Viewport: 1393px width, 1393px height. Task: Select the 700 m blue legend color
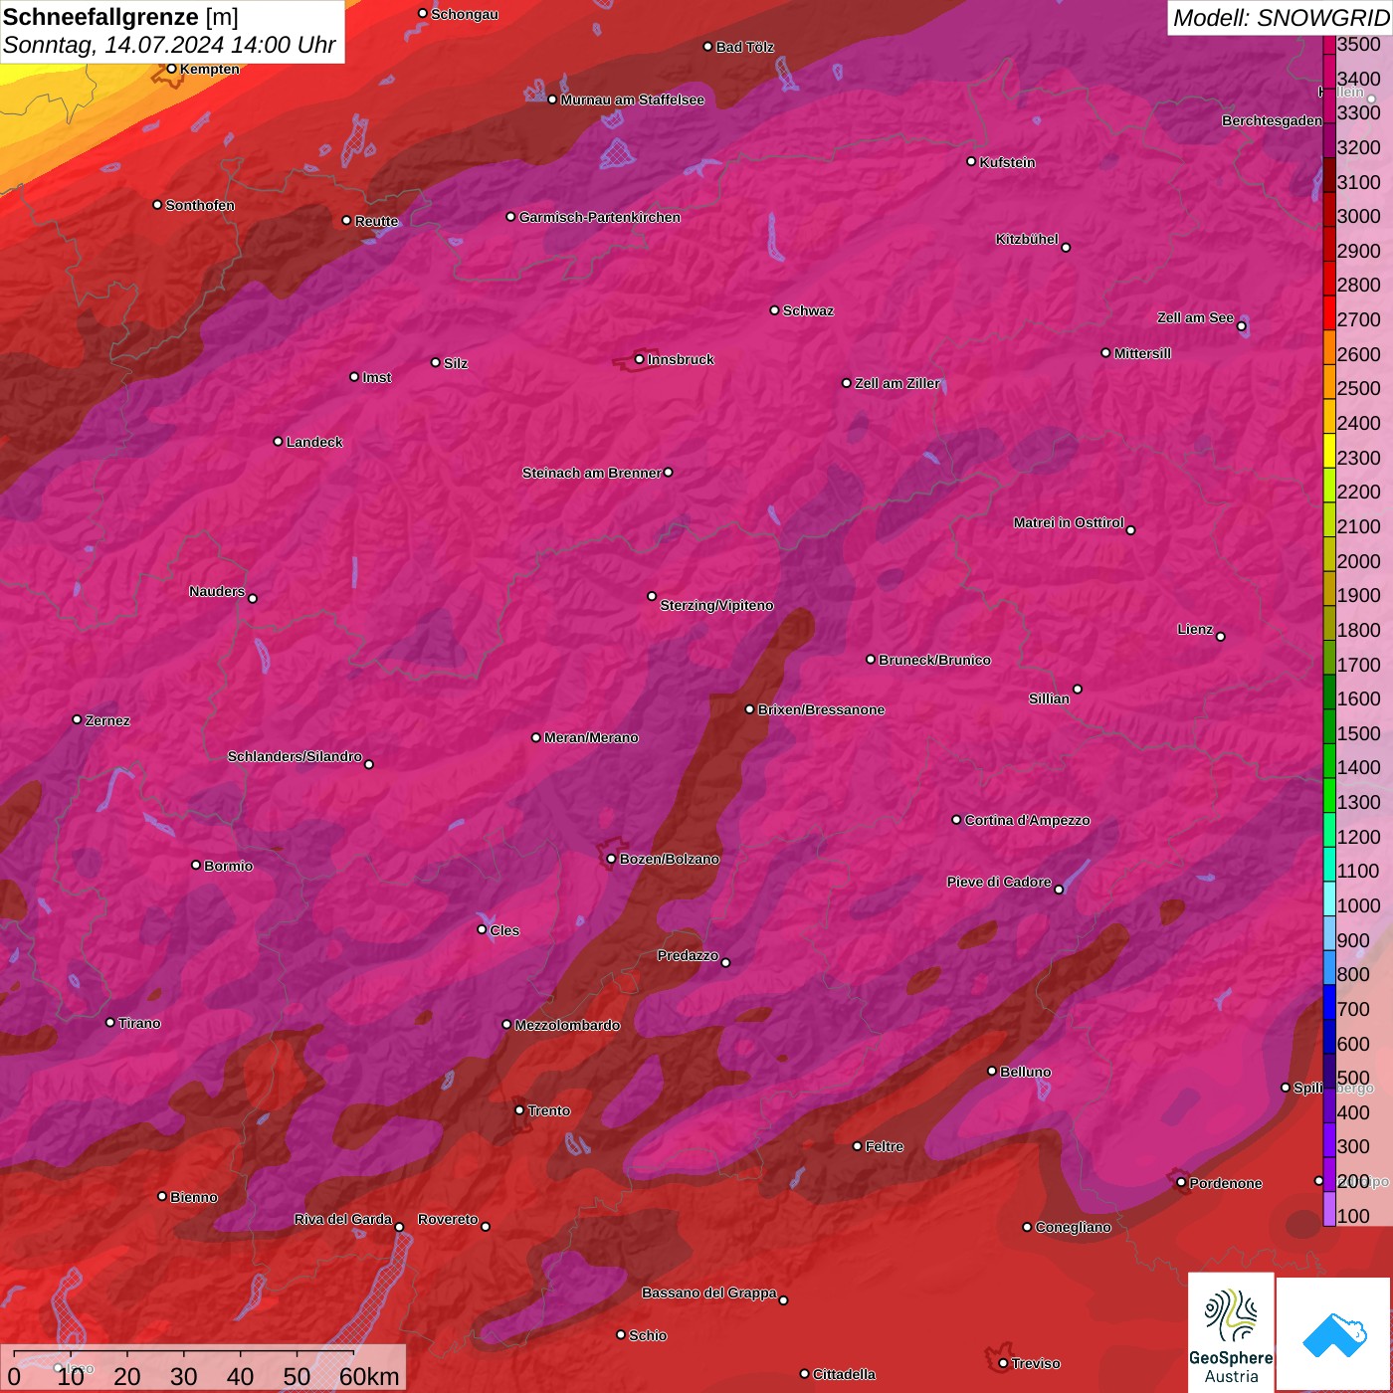[x=1329, y=1002]
